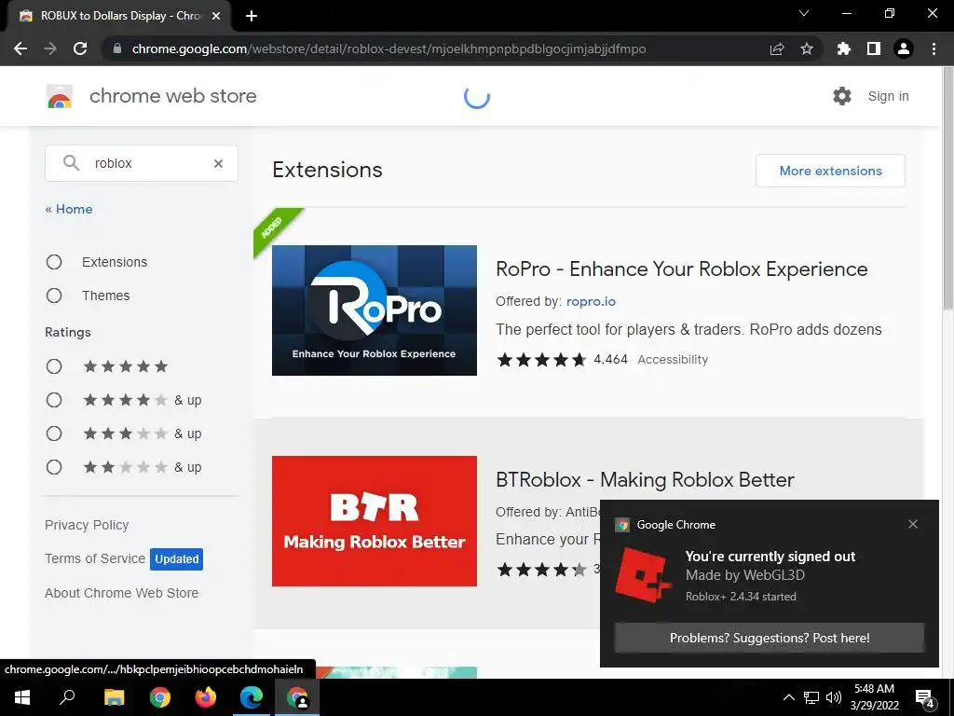Viewport: 954px width, 716px height.
Task: Open the Windows Start menu
Action: click(22, 697)
